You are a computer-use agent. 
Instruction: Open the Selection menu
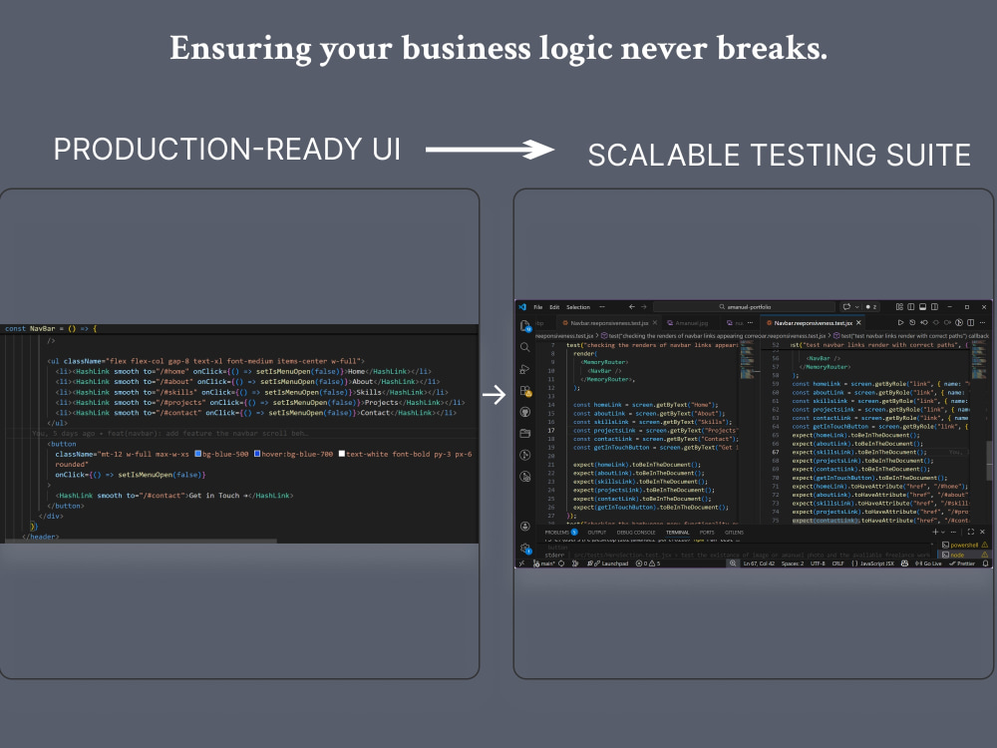click(x=578, y=306)
